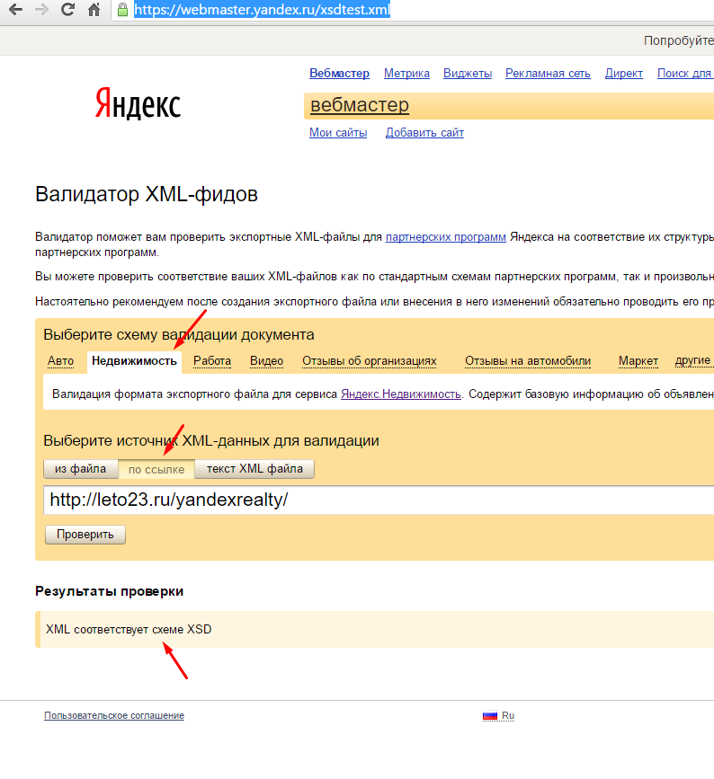Click the Ru language switcher
This screenshot has height=779, width=714.
tap(508, 715)
